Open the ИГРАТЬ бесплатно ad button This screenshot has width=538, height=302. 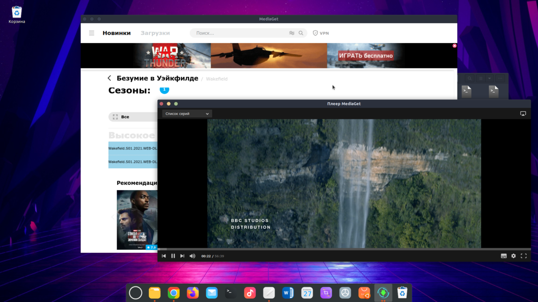[x=366, y=56]
